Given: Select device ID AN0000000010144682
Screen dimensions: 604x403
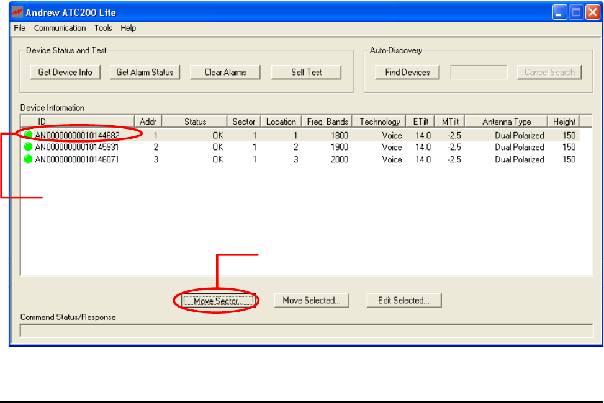Looking at the screenshot, I should (77, 135).
